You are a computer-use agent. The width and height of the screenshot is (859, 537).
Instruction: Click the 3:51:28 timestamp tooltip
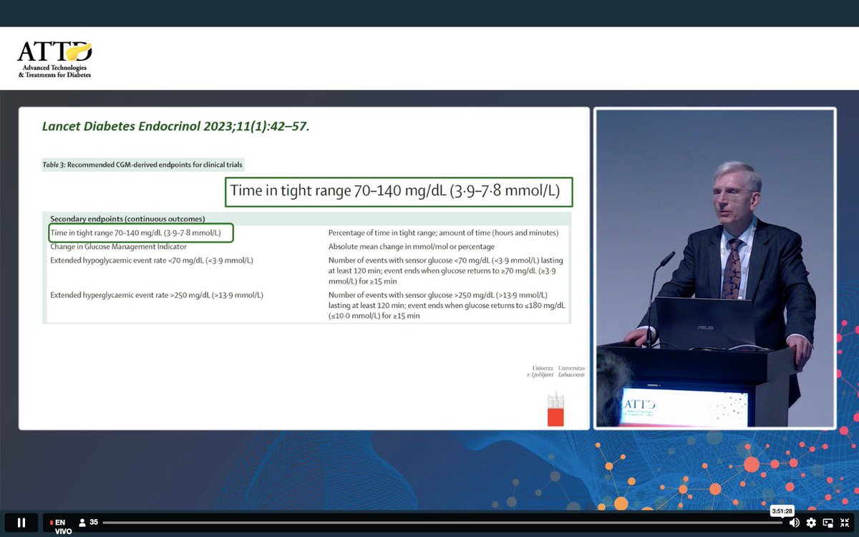coord(782,511)
